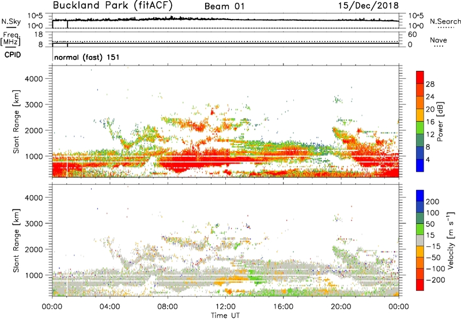Pick the dark teal power band between 8 and 12
This screenshot has height=319, width=461.
(420, 140)
